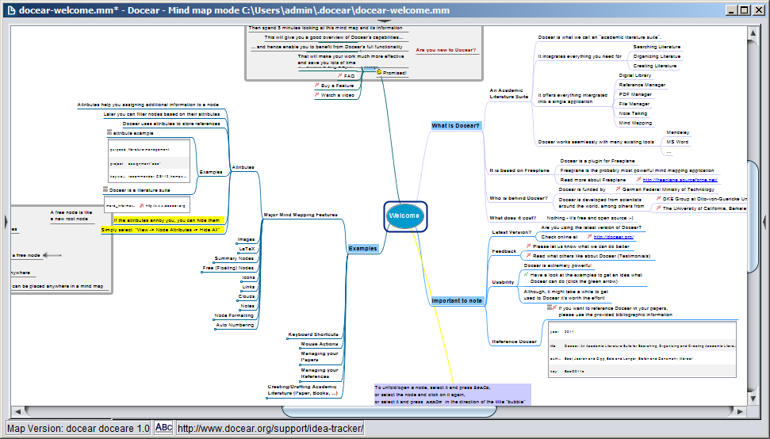Unfold the Free (Floating) Nodes node

click(202, 272)
